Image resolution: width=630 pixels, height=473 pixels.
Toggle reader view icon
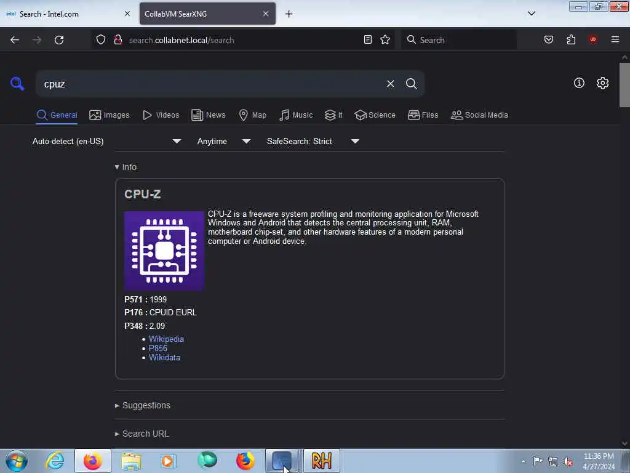tap(368, 39)
